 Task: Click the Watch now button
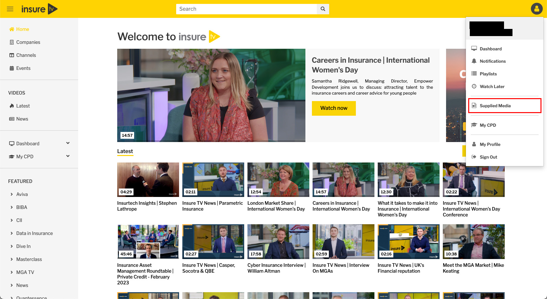click(x=334, y=108)
